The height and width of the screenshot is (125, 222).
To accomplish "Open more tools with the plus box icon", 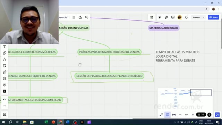I will pos(5,91).
